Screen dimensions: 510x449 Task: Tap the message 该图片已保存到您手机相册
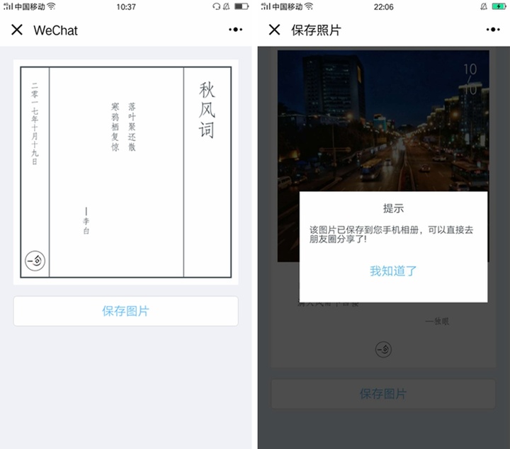(x=363, y=230)
